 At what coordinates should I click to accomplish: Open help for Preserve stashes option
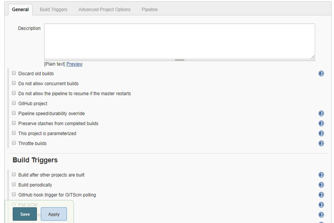321,123
